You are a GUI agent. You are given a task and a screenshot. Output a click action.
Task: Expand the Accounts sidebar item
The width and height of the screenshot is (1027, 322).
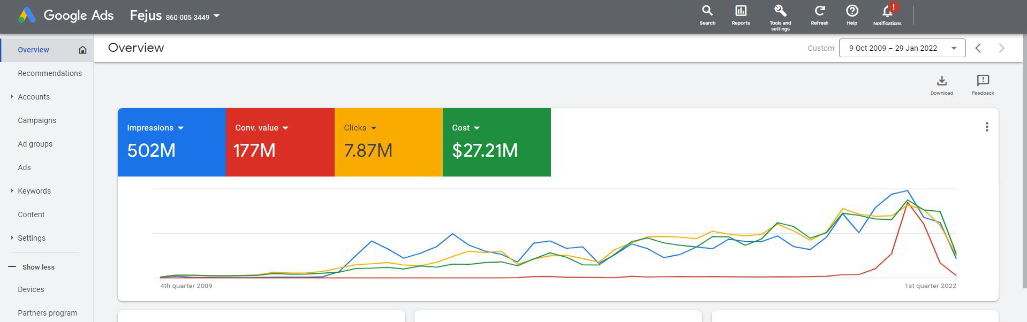click(x=12, y=97)
